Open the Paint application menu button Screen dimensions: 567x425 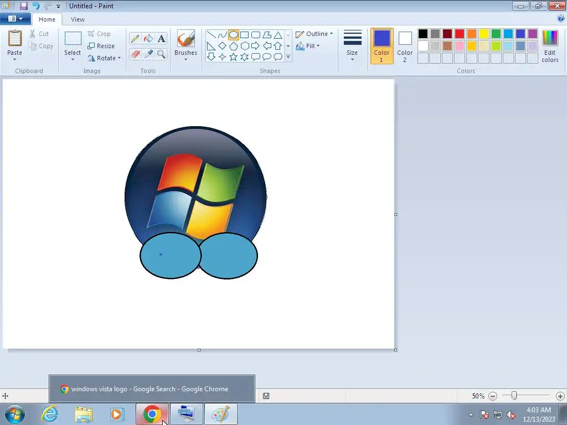[x=15, y=19]
